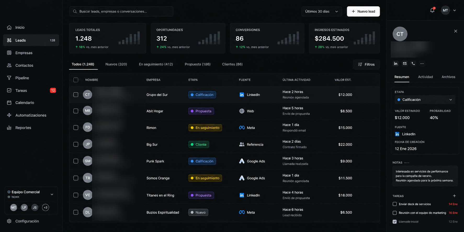Switch to the Propuesta (186) tab

(x=197, y=64)
